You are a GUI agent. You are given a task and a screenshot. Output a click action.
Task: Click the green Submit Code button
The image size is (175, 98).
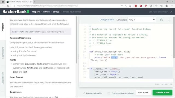(x=162, y=93)
